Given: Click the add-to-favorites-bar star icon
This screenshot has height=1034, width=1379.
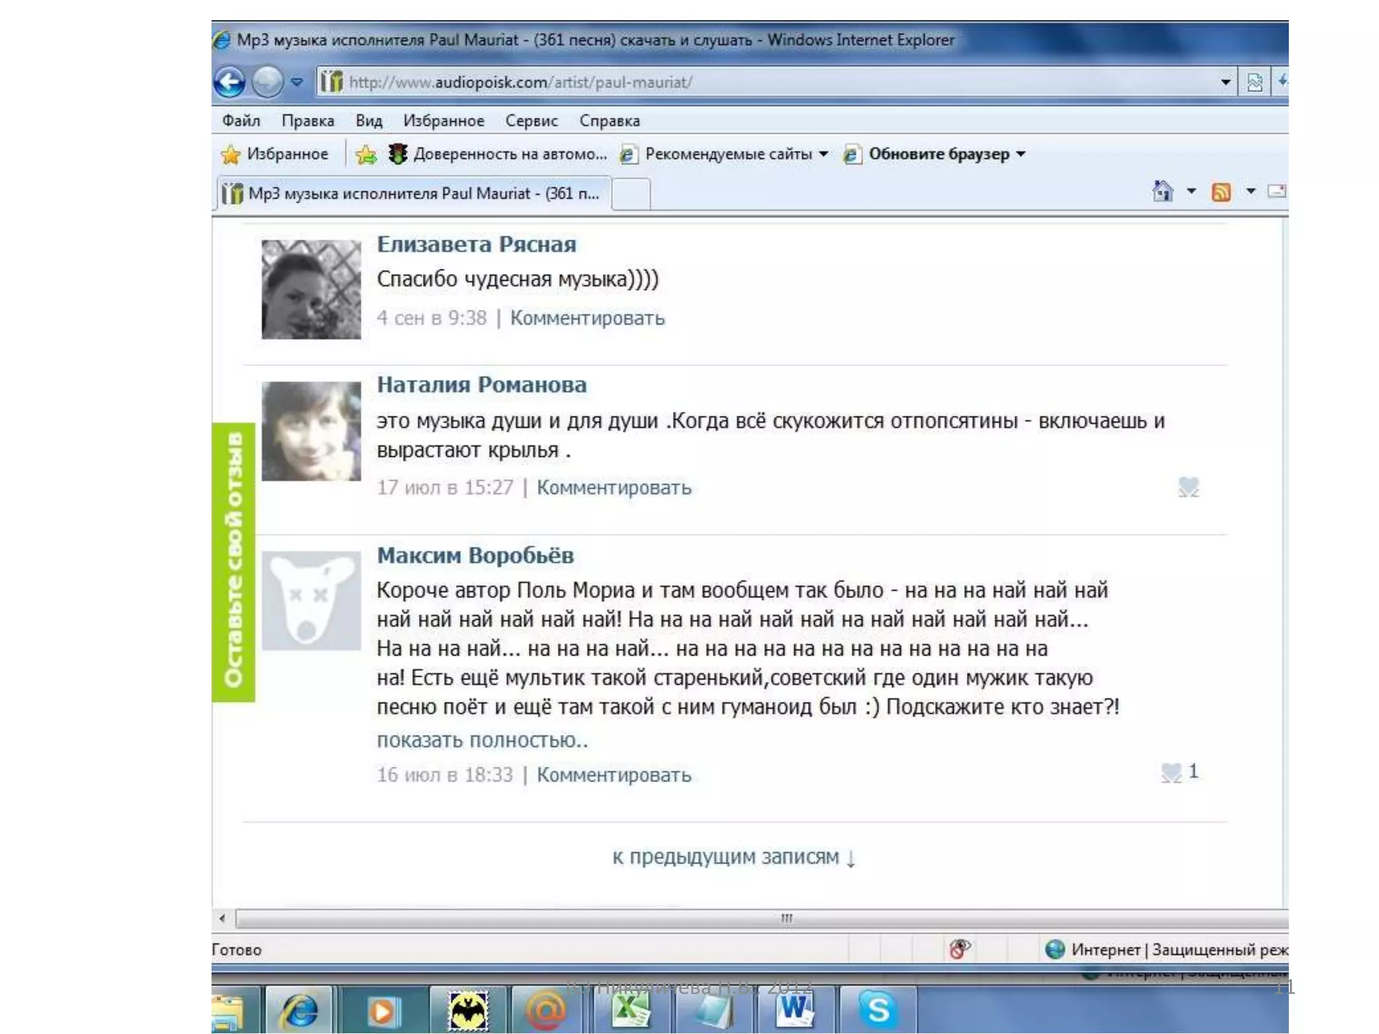Looking at the screenshot, I should 366,154.
